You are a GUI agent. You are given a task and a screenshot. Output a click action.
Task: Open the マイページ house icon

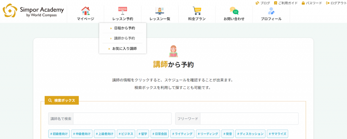[85, 11]
